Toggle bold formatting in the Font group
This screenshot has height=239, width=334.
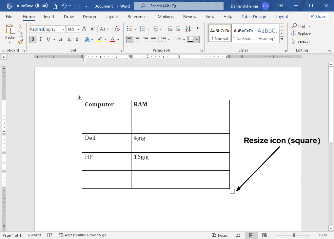coord(32,39)
